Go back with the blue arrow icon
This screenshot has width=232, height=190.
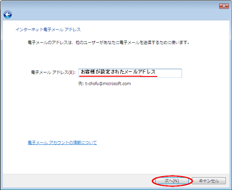[x=7, y=15]
